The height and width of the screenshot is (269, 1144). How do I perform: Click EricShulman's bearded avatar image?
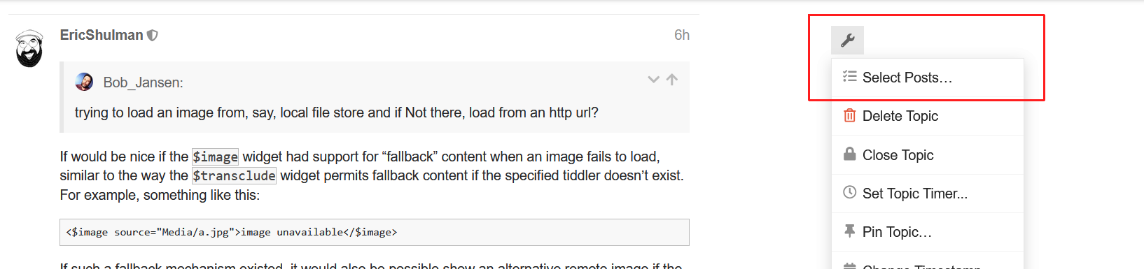click(x=29, y=48)
